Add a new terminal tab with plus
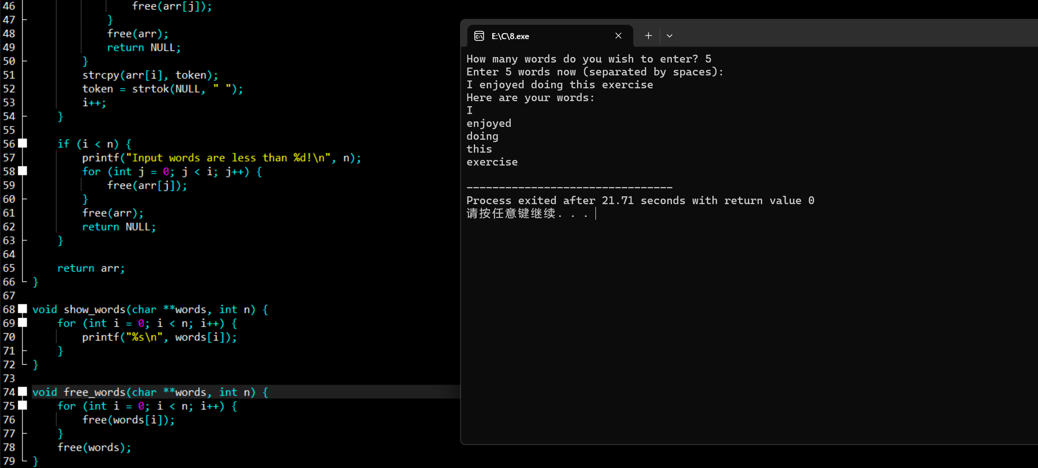The width and height of the screenshot is (1038, 468). 648,36
